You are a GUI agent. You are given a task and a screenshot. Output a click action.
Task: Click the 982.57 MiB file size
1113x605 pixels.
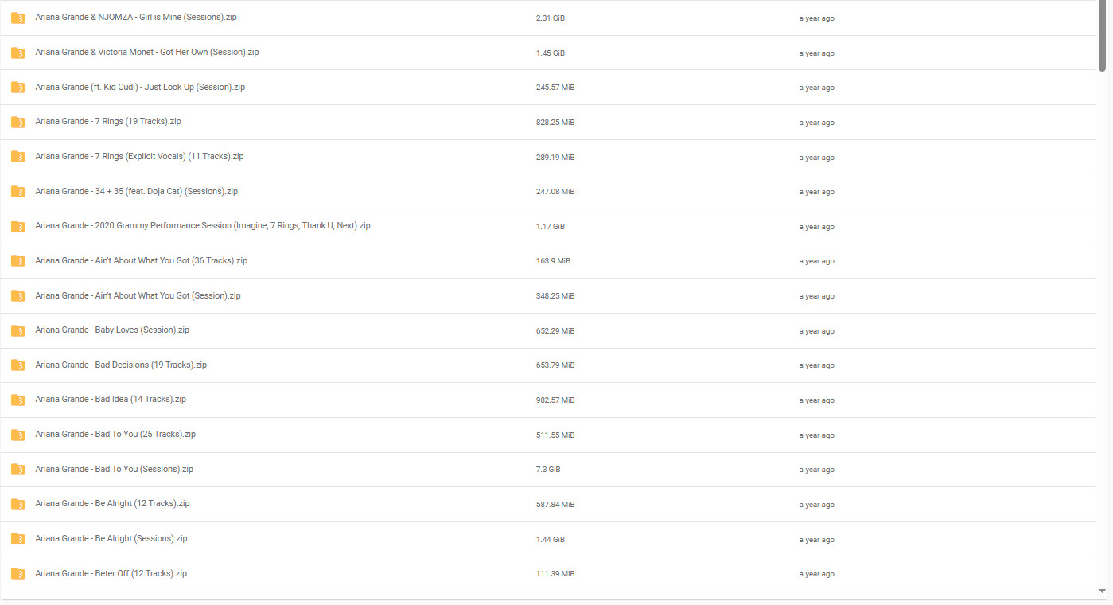pos(555,400)
